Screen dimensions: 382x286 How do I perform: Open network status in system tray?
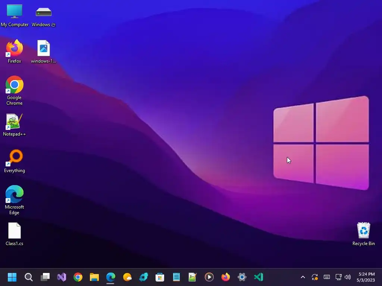click(x=338, y=277)
